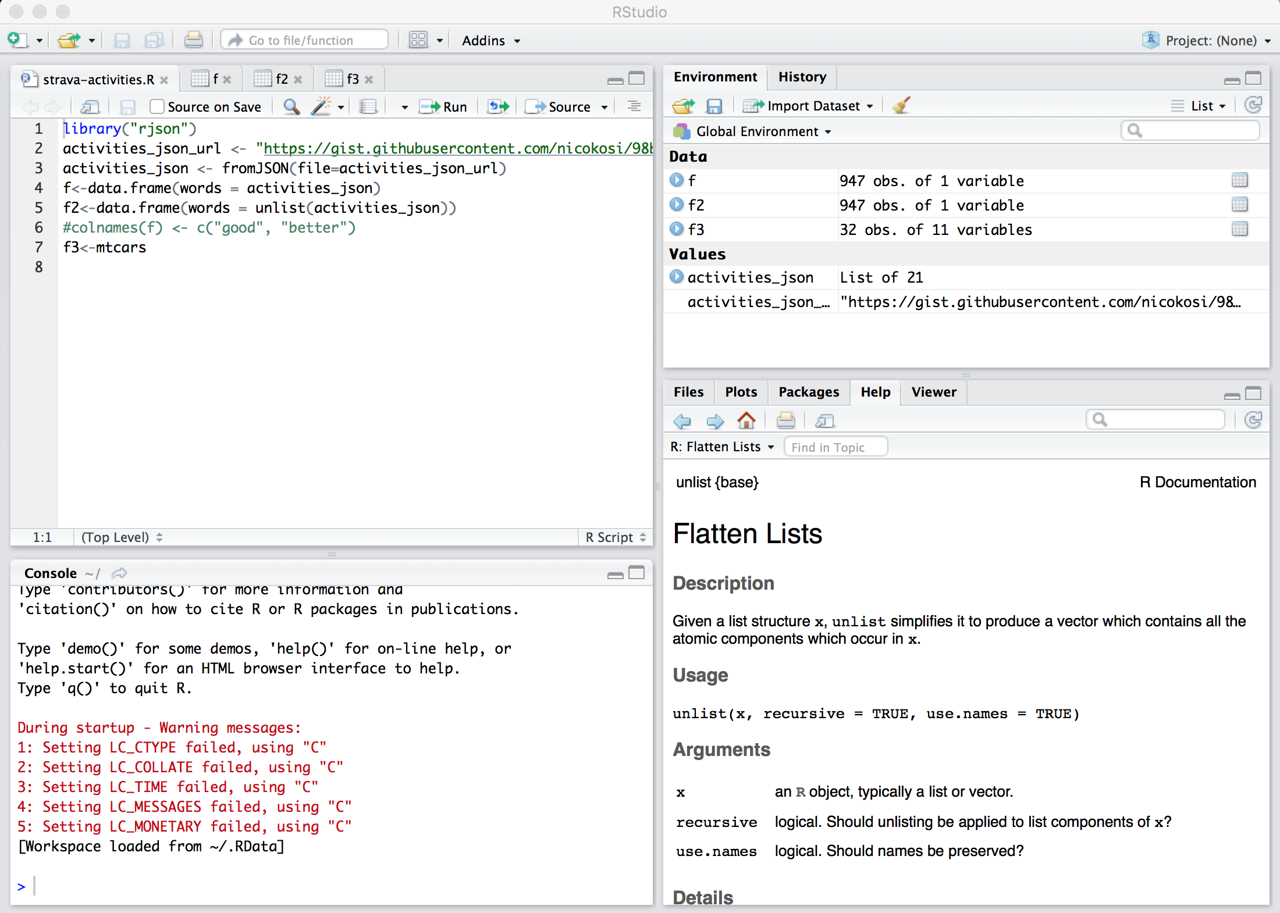
Task: Toggle the Source on Save checkbox
Action: (x=156, y=106)
